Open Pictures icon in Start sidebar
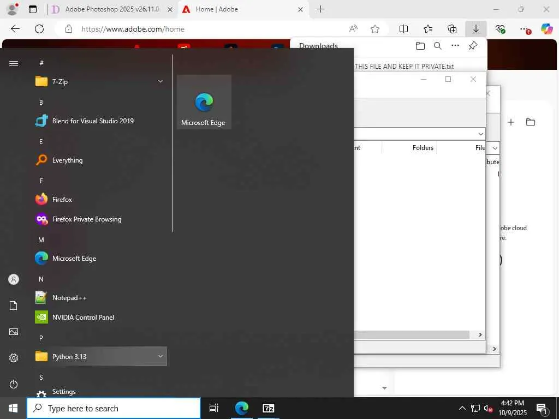 coord(14,332)
